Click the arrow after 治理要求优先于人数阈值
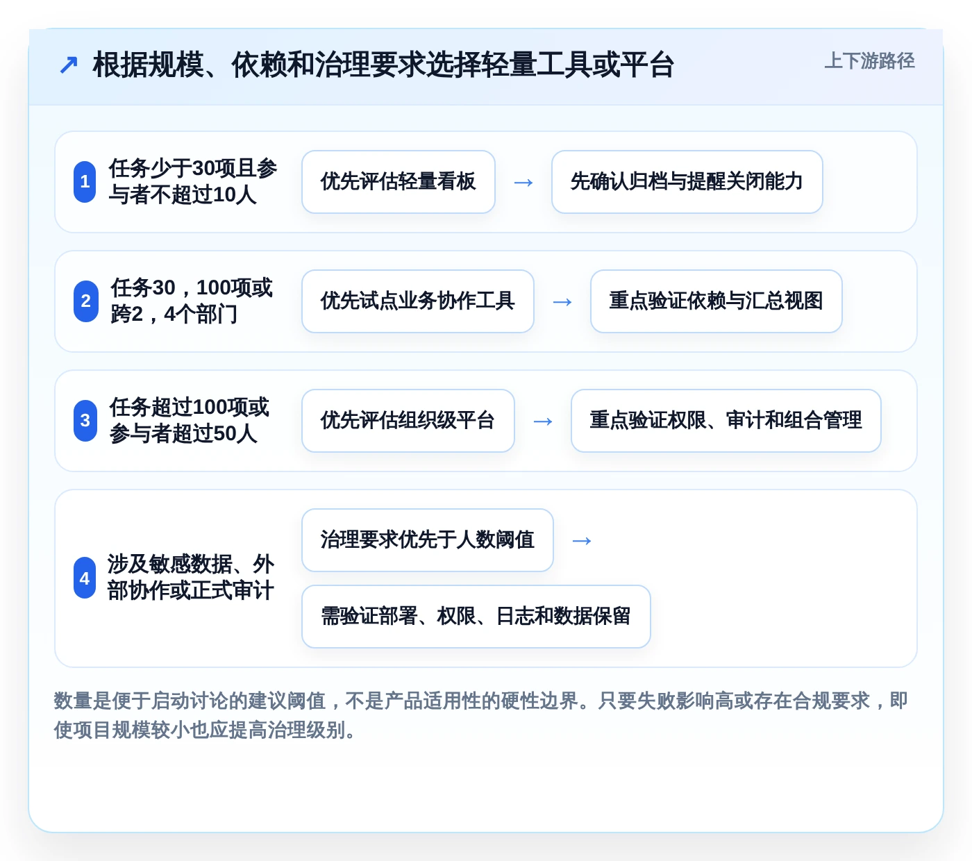The width and height of the screenshot is (972, 861). 582,541
